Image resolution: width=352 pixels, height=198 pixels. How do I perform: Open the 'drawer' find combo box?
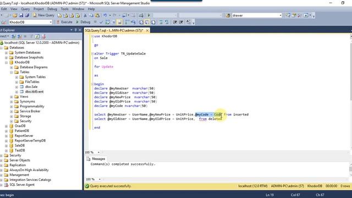point(280,15)
